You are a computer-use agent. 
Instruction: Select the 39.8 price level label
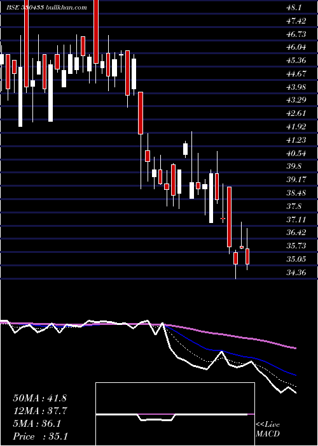(x=294, y=166)
